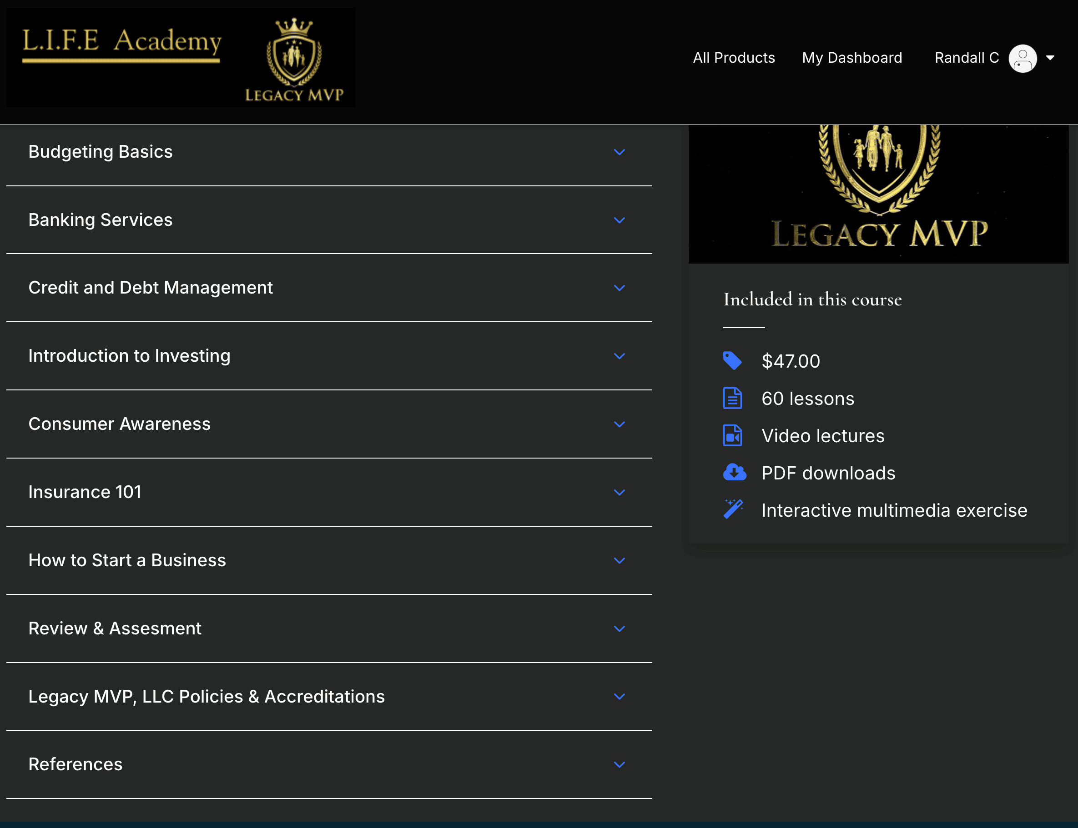1078x828 pixels.
Task: Click the Randall C user name
Action: click(x=967, y=58)
